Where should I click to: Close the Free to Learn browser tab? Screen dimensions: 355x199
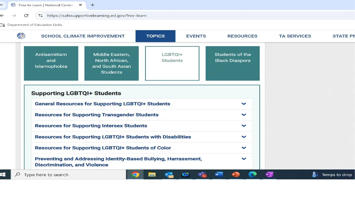[x=80, y=5]
